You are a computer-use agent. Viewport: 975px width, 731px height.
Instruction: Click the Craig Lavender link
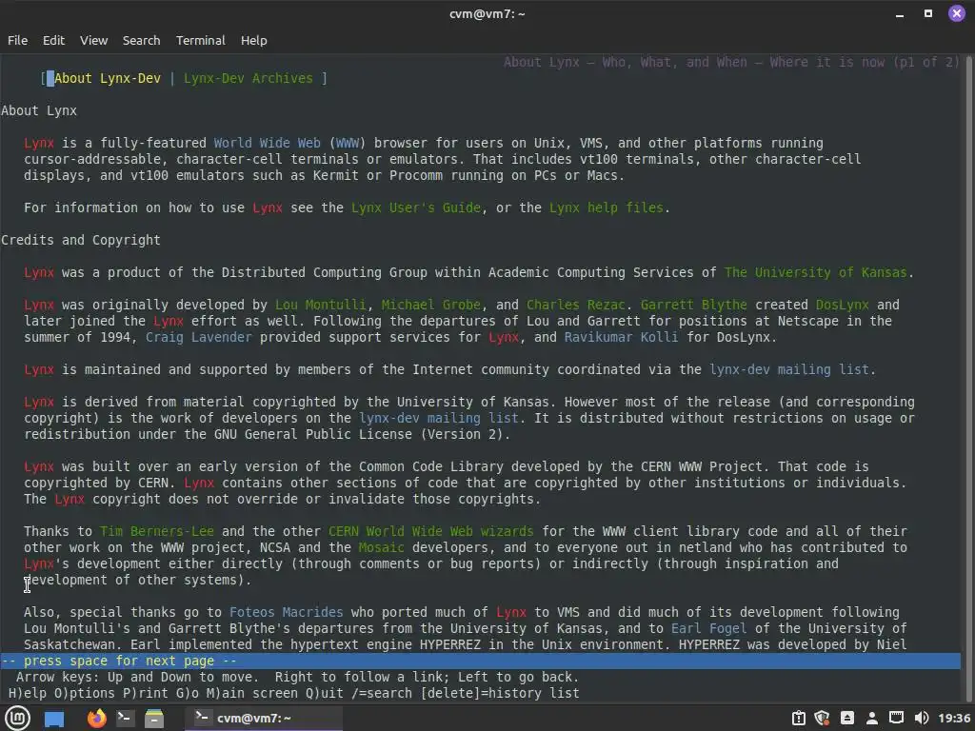[199, 337]
